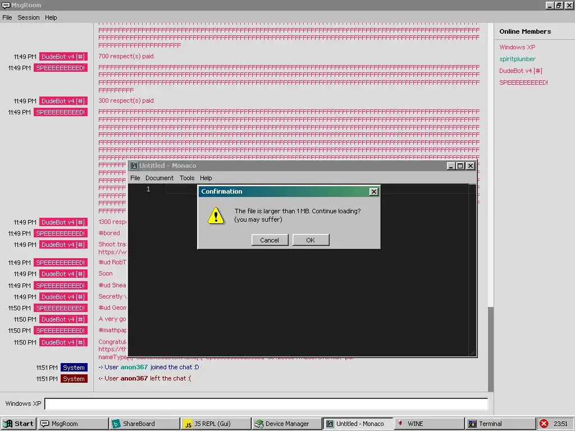
Task: Confirm loading with the OK button
Action: coord(311,240)
